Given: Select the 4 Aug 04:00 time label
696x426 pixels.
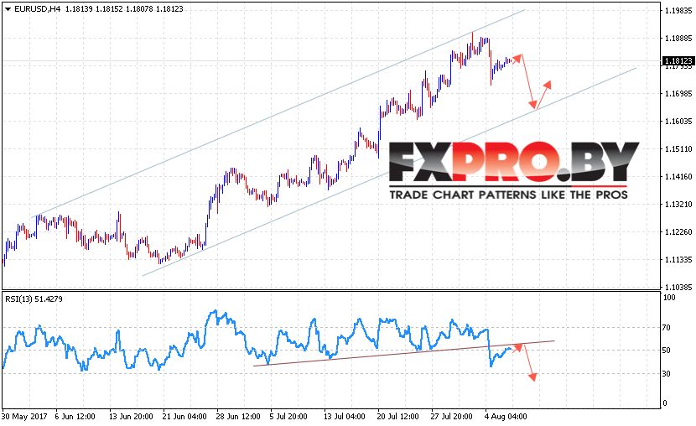Looking at the screenshot, I should point(506,417).
